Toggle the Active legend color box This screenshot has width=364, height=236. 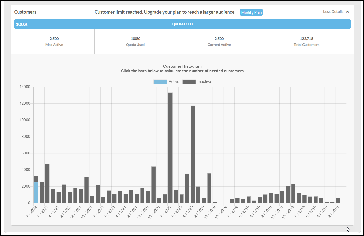(x=160, y=82)
